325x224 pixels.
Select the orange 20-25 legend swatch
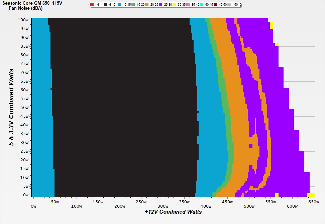tap(147, 5)
